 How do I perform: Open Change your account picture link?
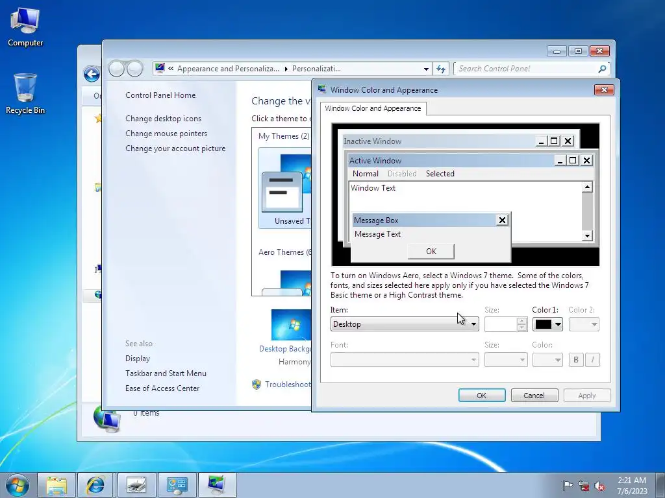click(x=175, y=148)
